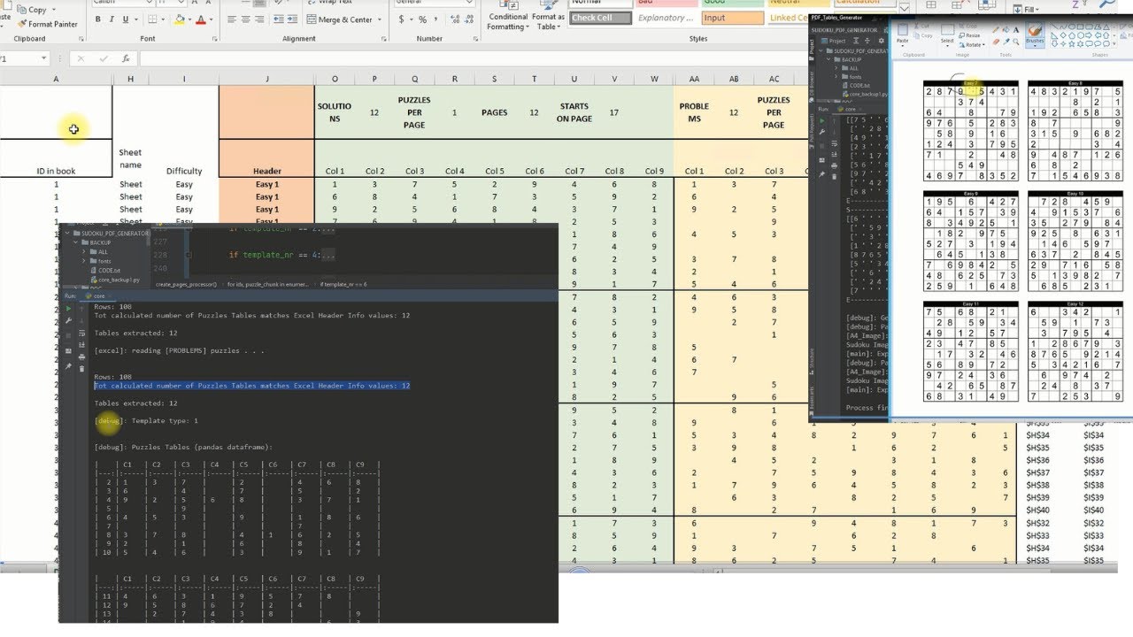Apply the red Font Color

201,19
